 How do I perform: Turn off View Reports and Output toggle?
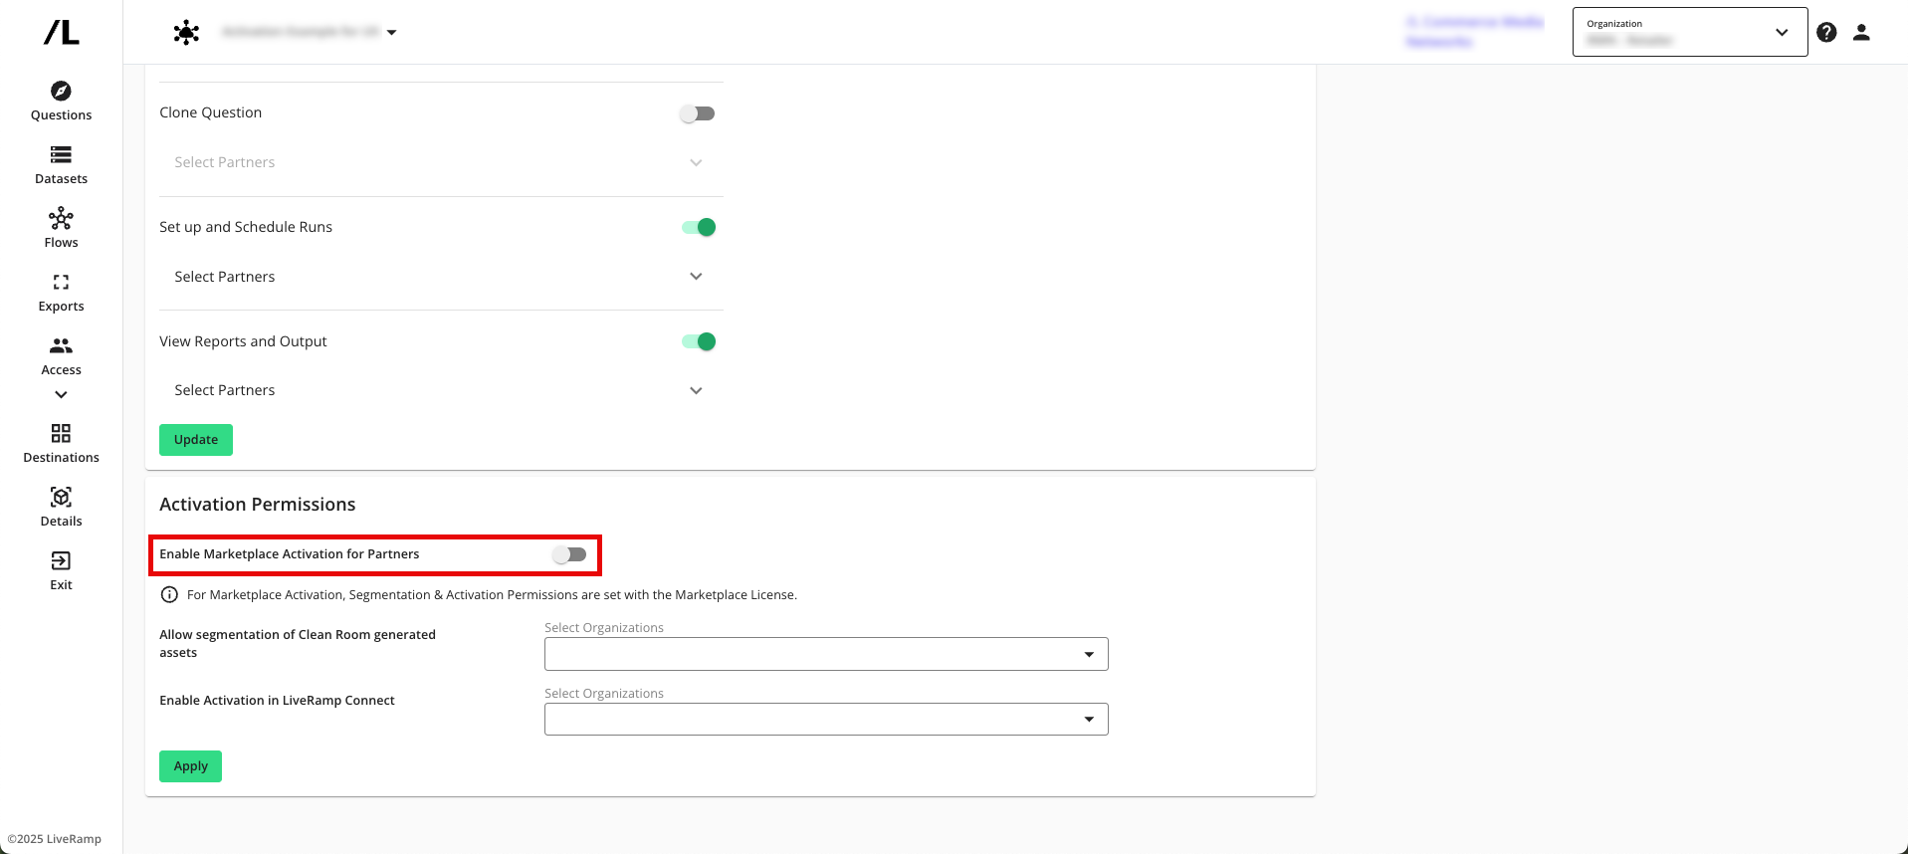699,342
